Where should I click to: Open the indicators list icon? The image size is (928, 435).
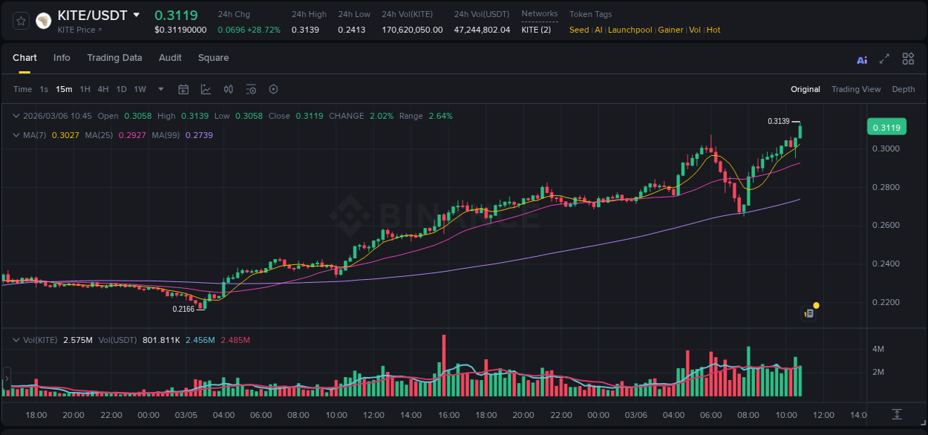click(251, 89)
